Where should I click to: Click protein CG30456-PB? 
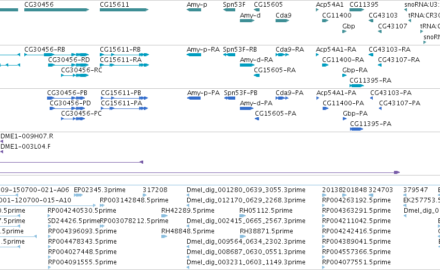(x=67, y=93)
